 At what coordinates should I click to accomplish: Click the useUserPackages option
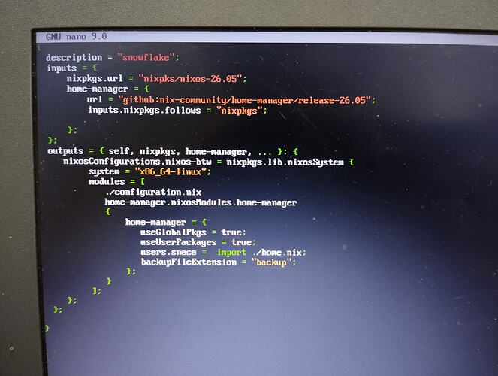[x=179, y=242]
